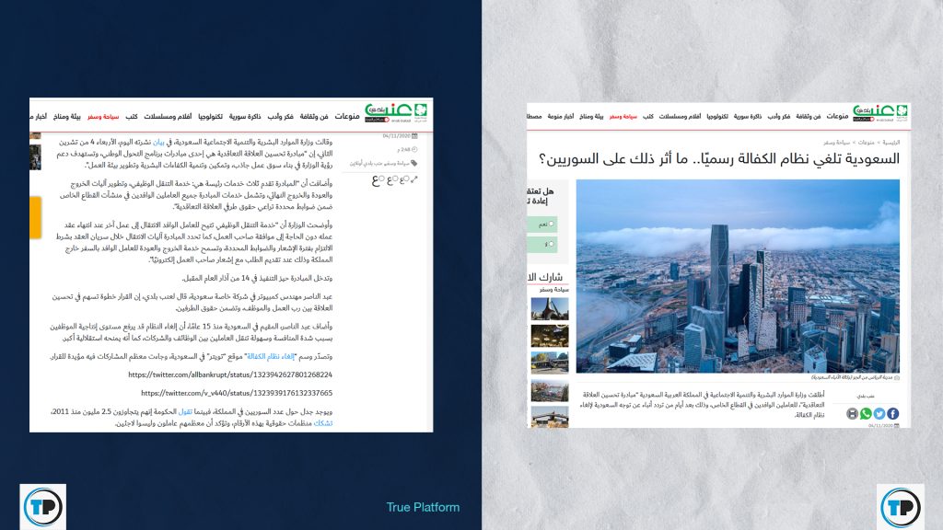This screenshot has width=943, height=530.
Task: Click the clock icon by the publish time
Action: click(414, 150)
